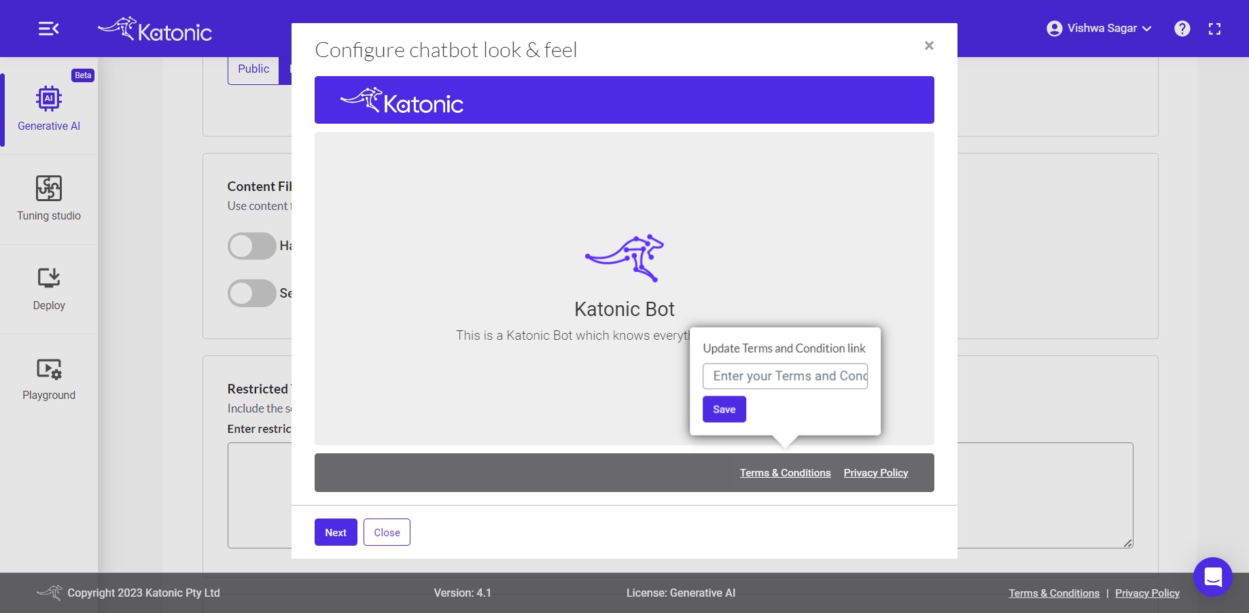Image resolution: width=1249 pixels, height=613 pixels.
Task: Close the Configure chatbot dialog with X
Action: tap(929, 46)
